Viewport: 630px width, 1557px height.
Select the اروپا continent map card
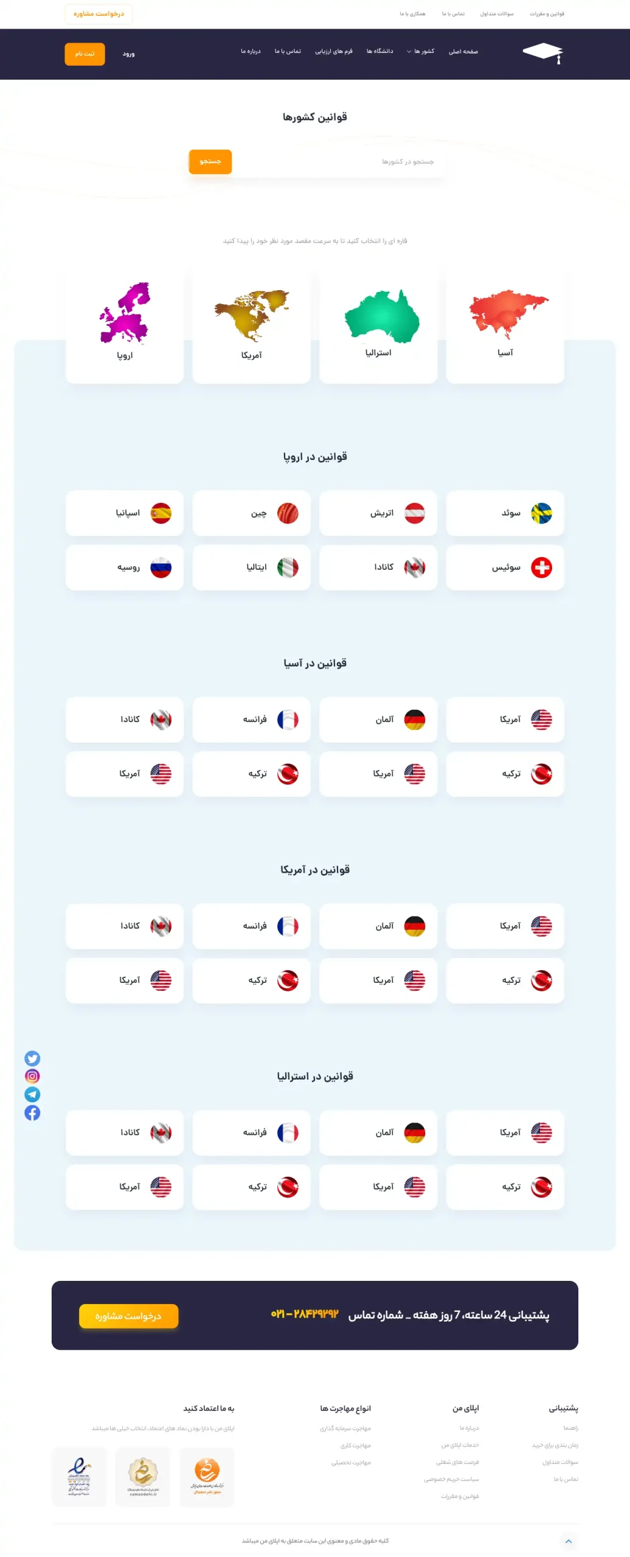point(125,326)
